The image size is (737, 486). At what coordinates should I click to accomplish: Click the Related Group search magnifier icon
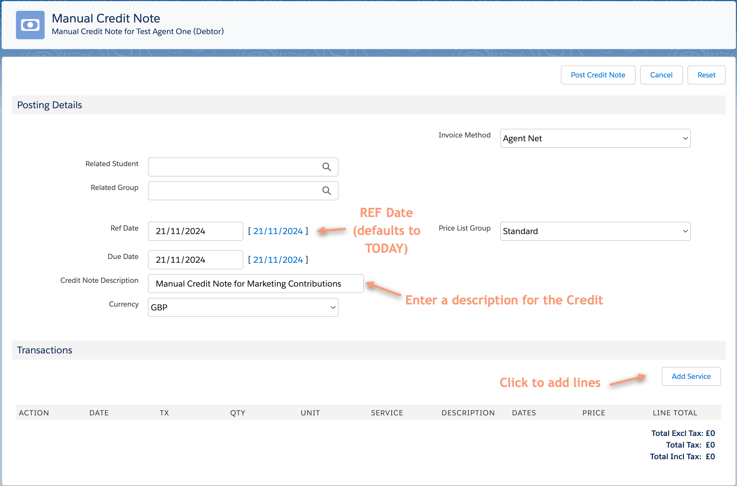click(326, 191)
